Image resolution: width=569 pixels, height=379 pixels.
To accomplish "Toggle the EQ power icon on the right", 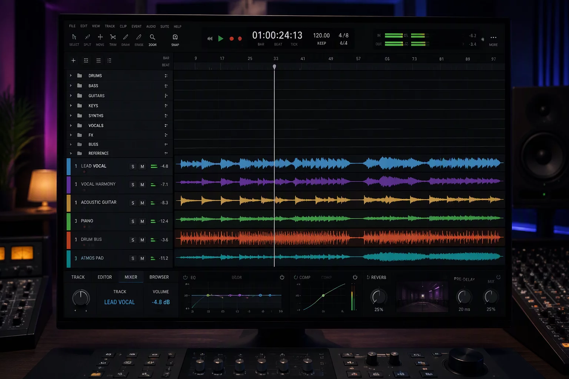I will pos(282,277).
